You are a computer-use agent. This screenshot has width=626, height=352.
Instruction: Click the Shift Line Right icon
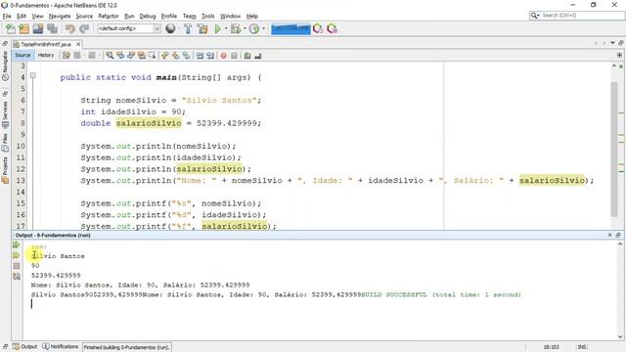[x=210, y=56]
